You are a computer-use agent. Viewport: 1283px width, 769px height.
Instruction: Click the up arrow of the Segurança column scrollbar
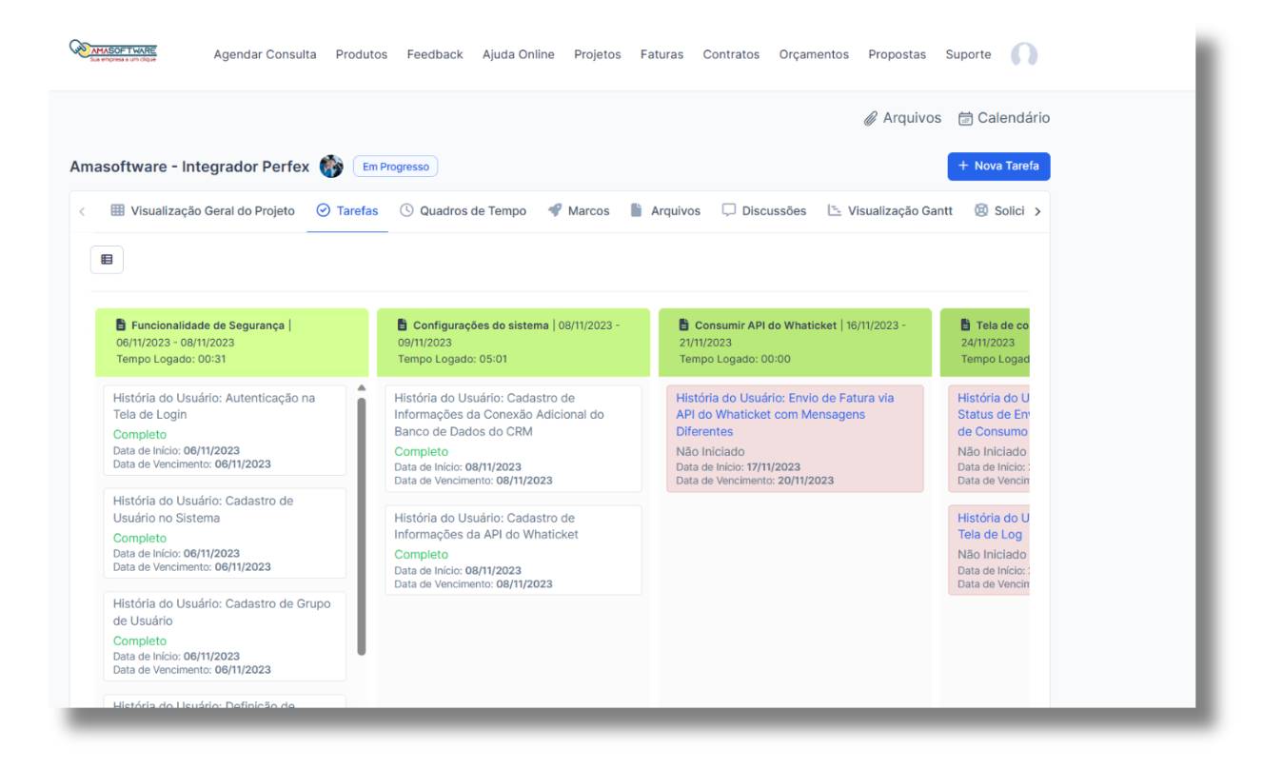click(x=361, y=388)
